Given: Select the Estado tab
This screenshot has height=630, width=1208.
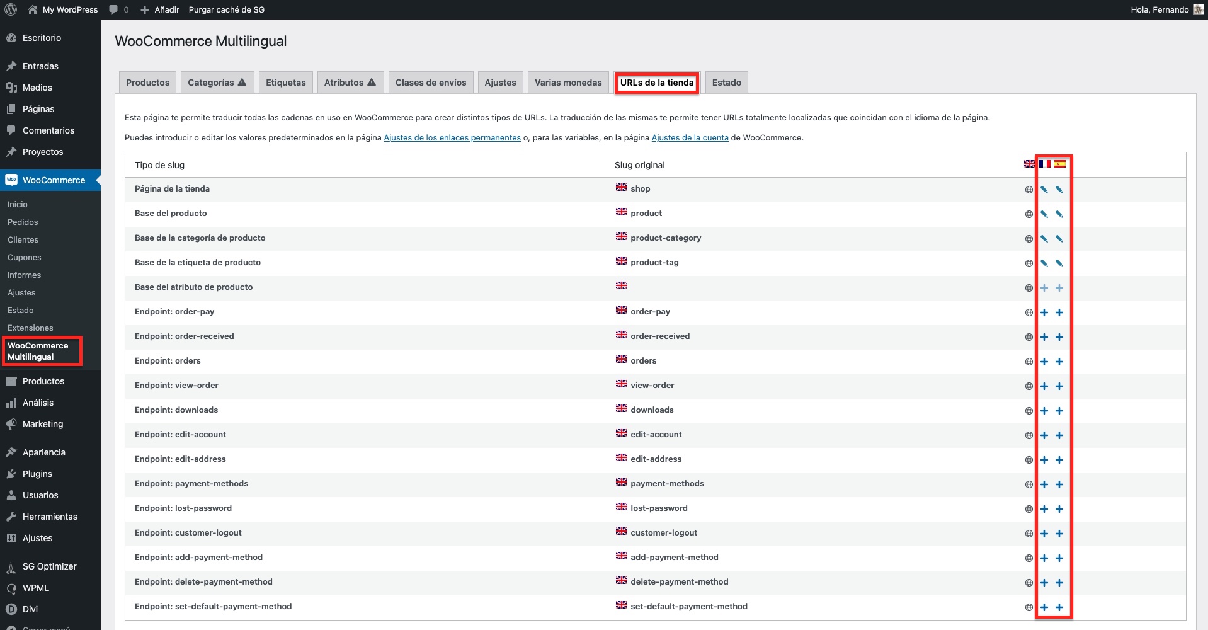Looking at the screenshot, I should pyautogui.click(x=726, y=83).
